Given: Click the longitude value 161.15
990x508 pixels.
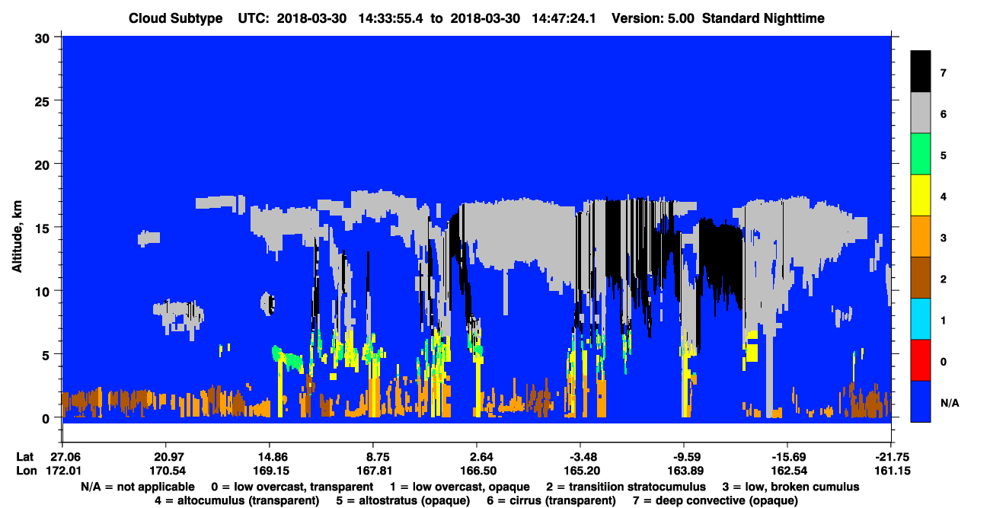Looking at the screenshot, I should tap(891, 471).
